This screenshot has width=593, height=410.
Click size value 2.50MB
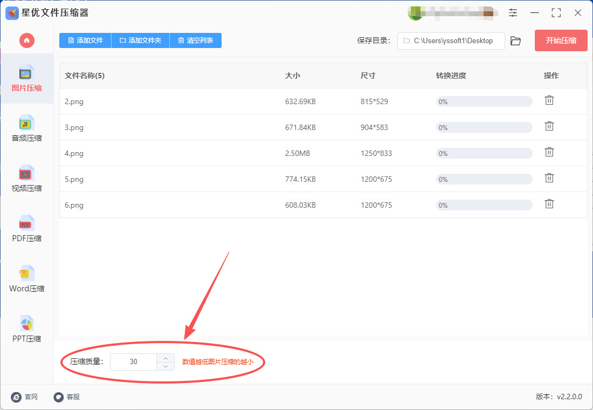click(298, 153)
